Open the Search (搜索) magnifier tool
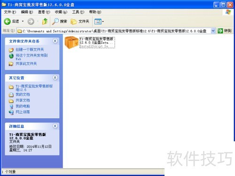 60,21
